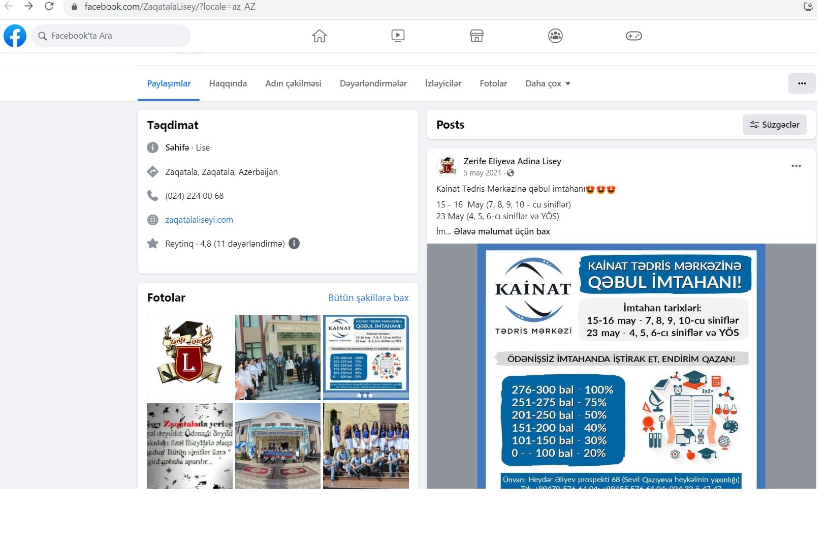Click the Bütün şəkillərə bax link

coord(368,298)
